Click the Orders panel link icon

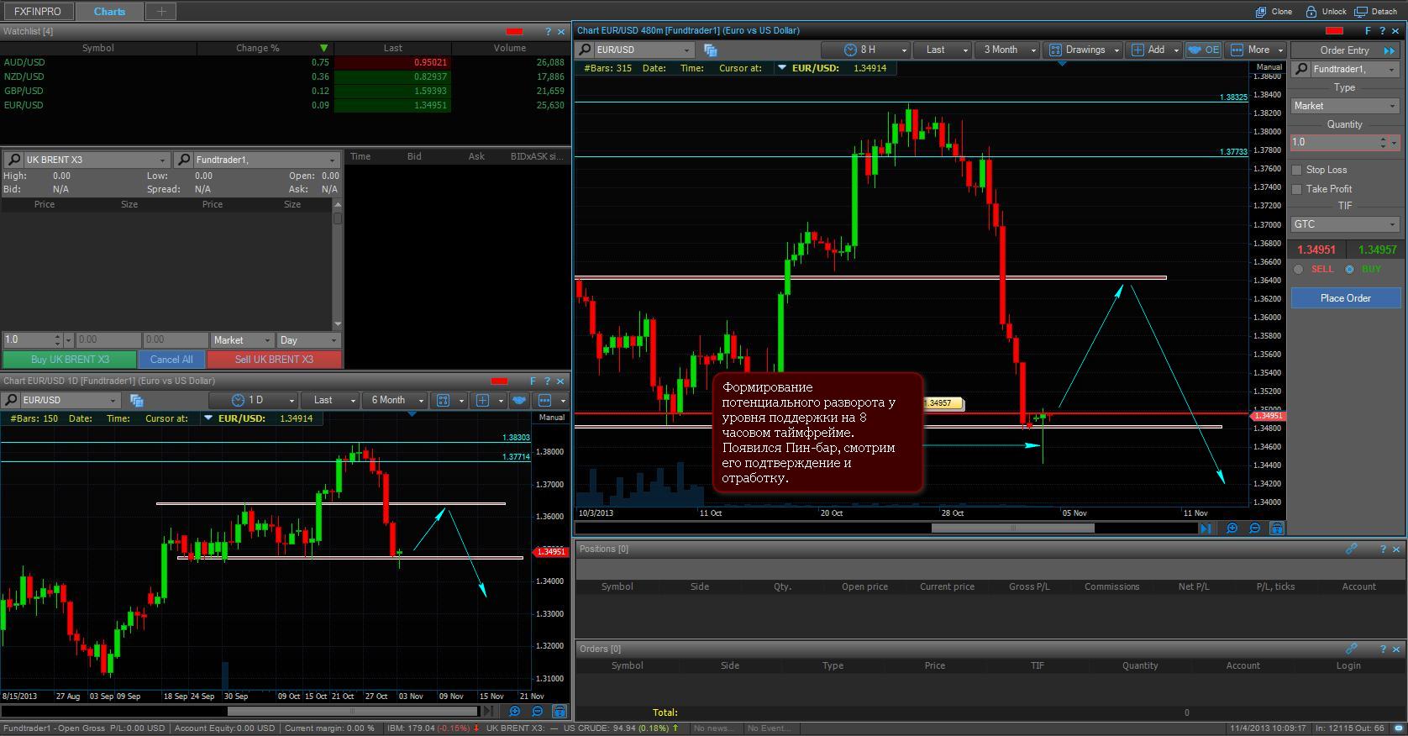[x=1352, y=649]
